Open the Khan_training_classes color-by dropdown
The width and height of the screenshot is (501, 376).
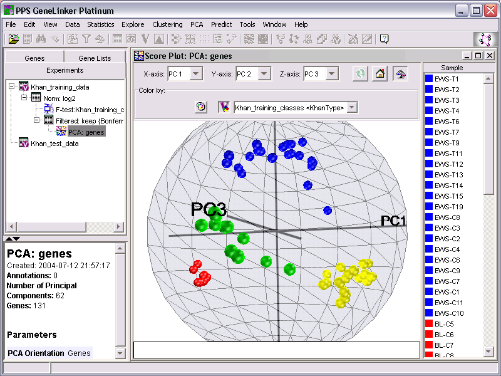coord(352,107)
